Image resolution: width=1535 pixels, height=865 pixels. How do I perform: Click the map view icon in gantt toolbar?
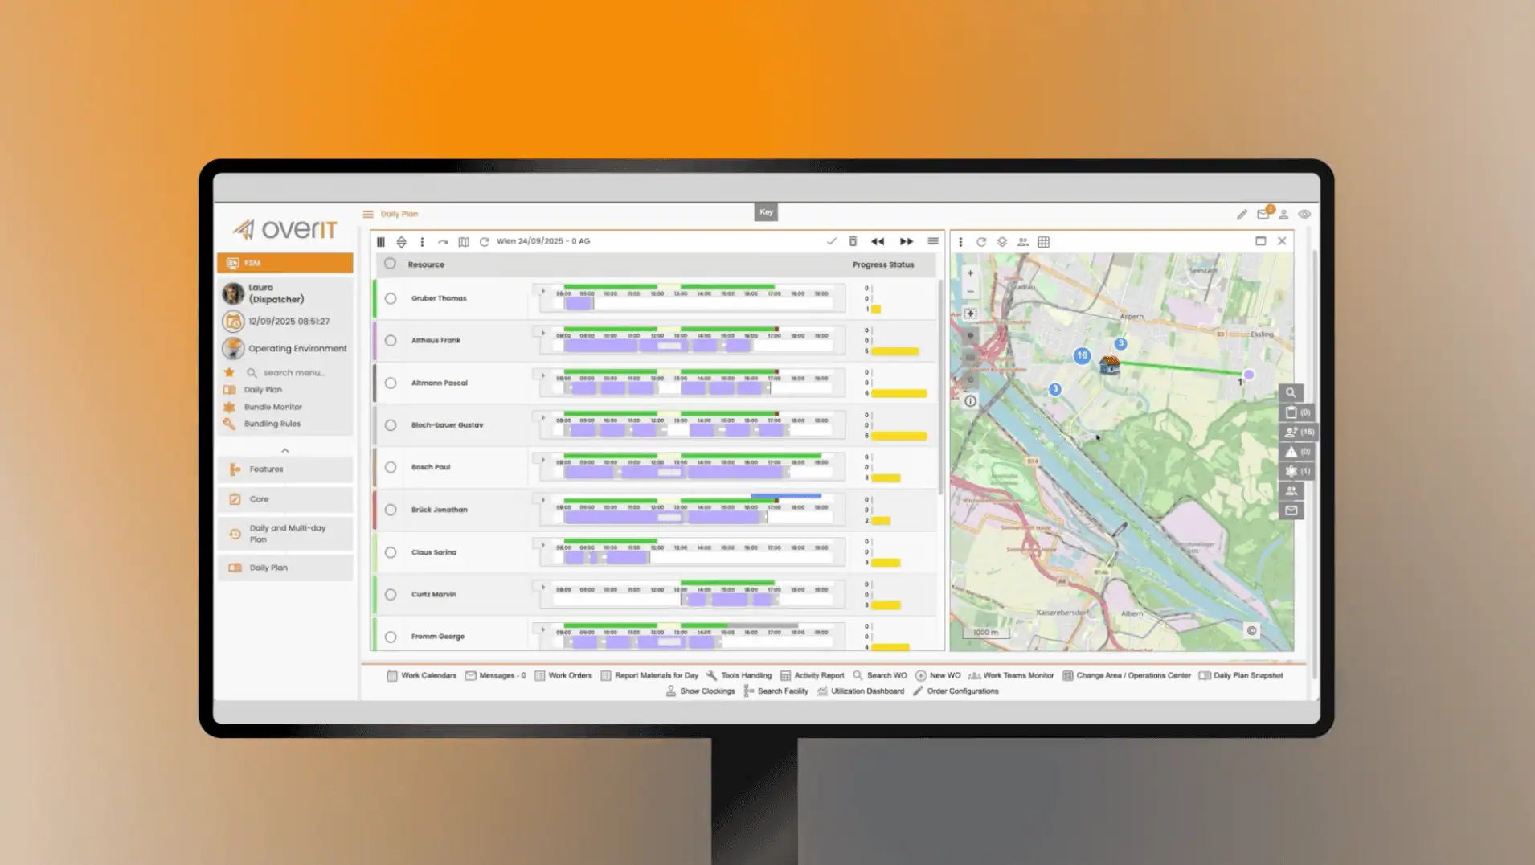464,241
